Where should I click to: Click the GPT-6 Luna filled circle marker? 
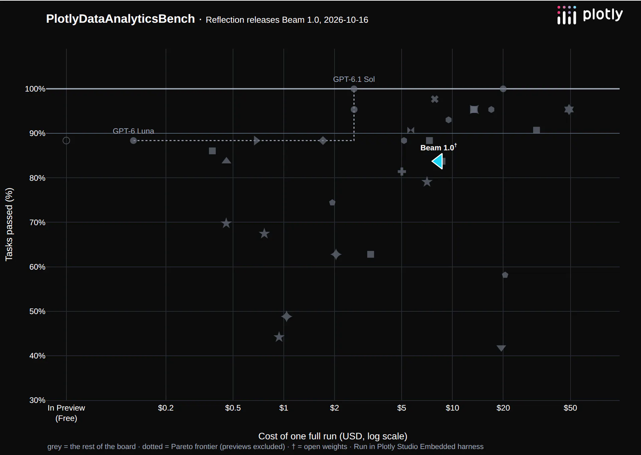(x=133, y=141)
